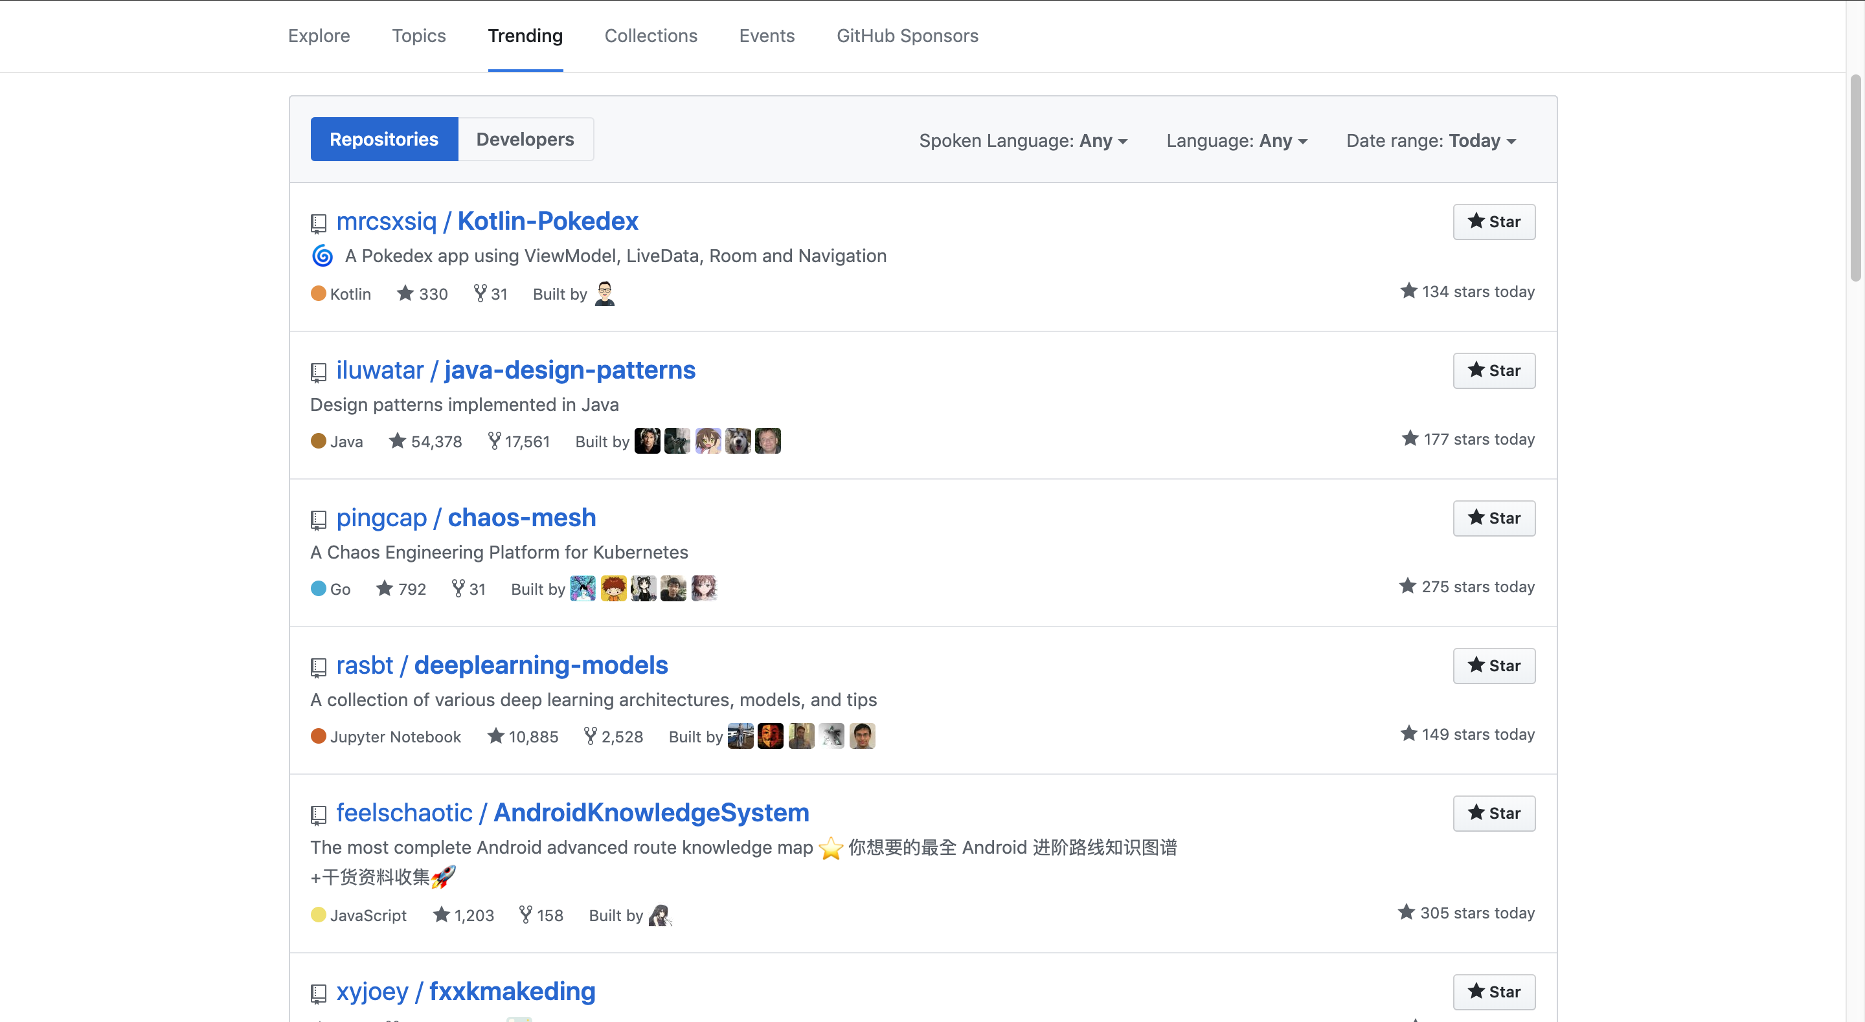
Task: Click second chaos-mesh contributor avatar
Action: 613,588
